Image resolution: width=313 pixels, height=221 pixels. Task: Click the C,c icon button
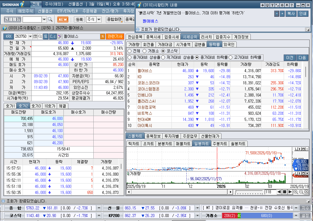53,37
